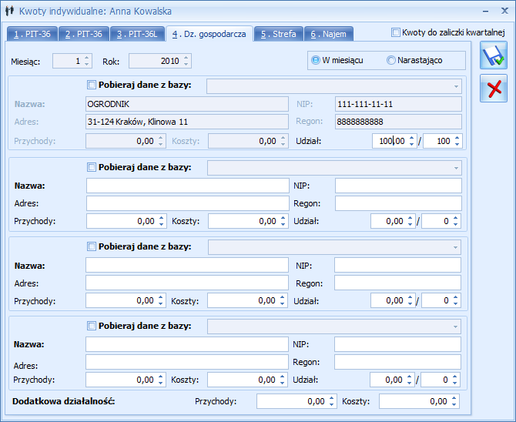Image resolution: width=516 pixels, height=422 pixels.
Task: Tick Pobieraj dane z bazy in third section
Action: tap(91, 246)
